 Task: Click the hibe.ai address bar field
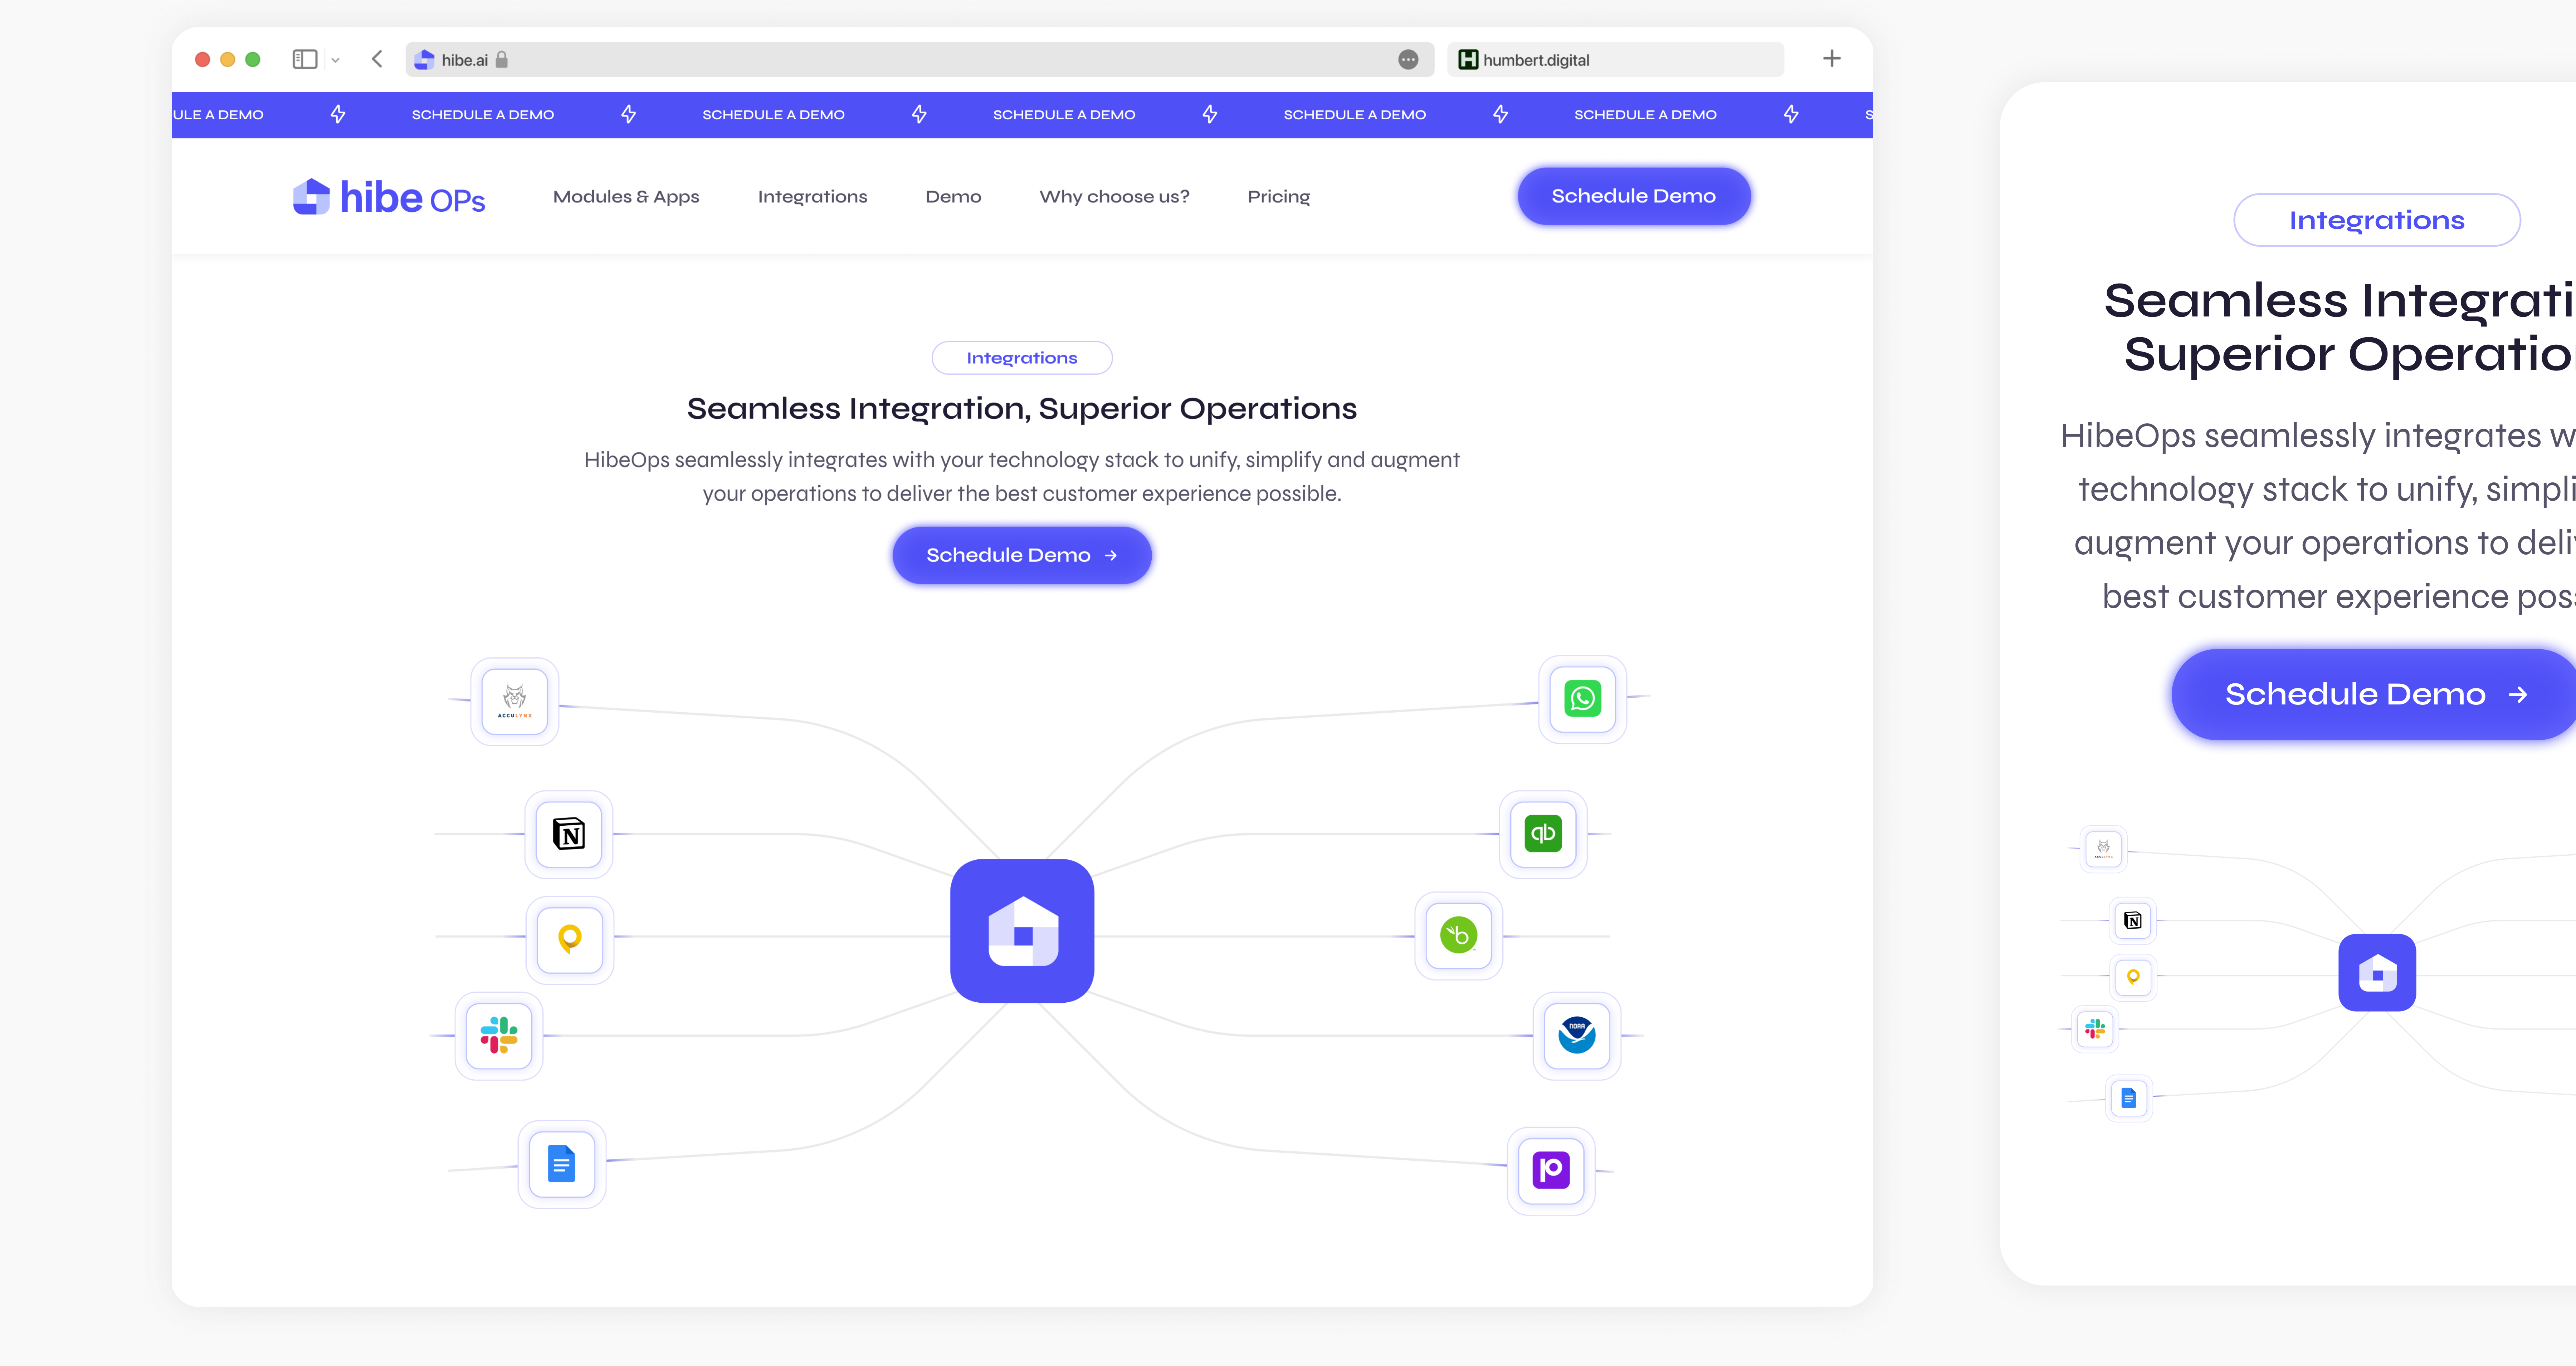click(919, 60)
